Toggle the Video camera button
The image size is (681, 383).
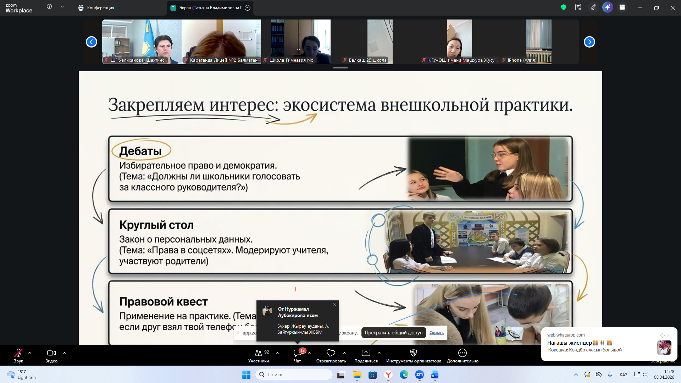click(51, 353)
